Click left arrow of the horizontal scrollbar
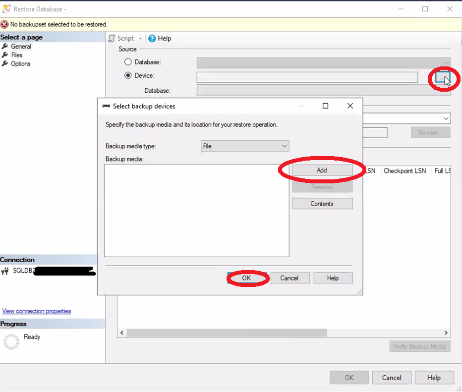This screenshot has width=462, height=392. point(122,333)
